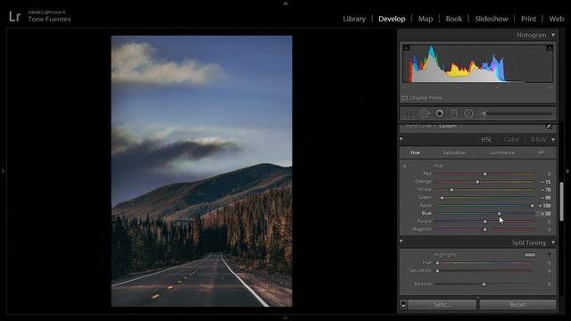This screenshot has width=571, height=321.
Task: Expand the Highlights color picker disclosure triangle
Action: (x=550, y=255)
